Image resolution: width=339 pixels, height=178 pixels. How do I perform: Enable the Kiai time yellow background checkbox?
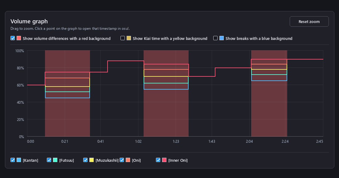click(123, 38)
